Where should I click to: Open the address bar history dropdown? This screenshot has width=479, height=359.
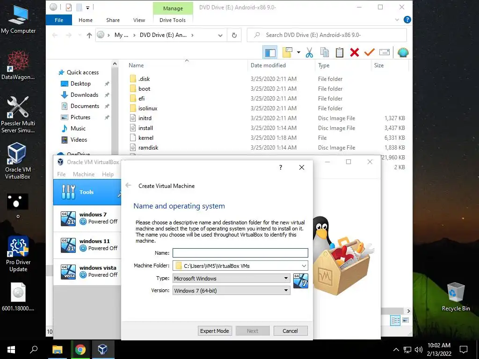(x=220, y=36)
